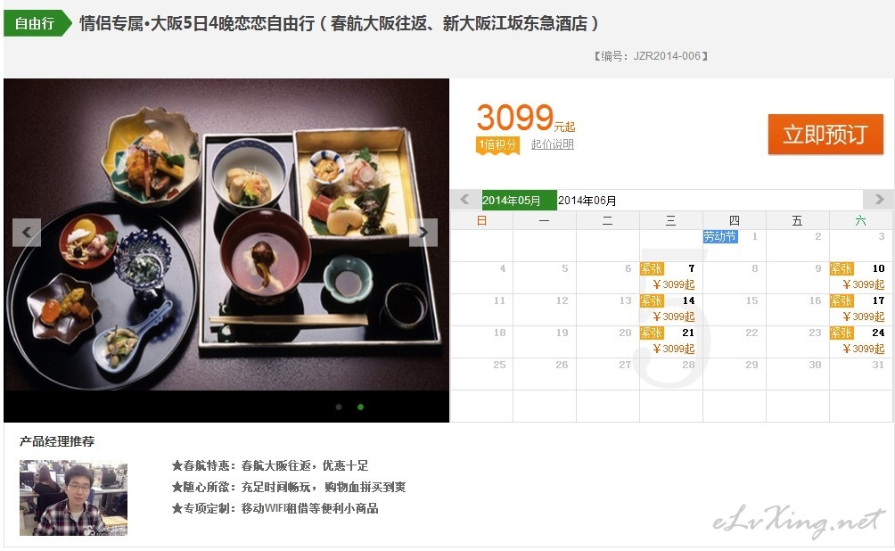Go to previous month in calendar
The width and height of the screenshot is (895, 551).
464,200
